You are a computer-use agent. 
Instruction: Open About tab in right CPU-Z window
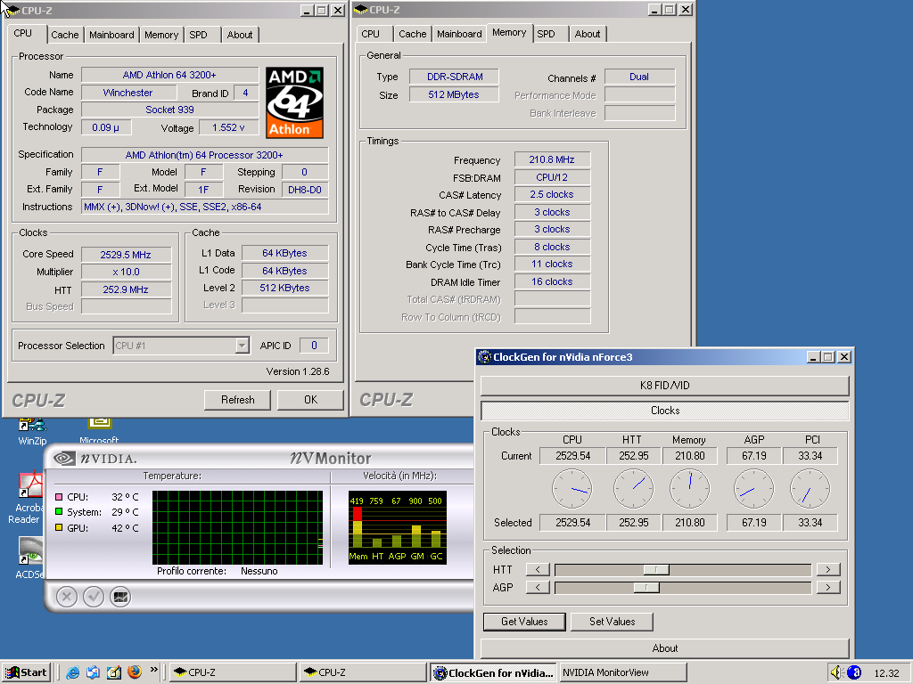click(588, 34)
